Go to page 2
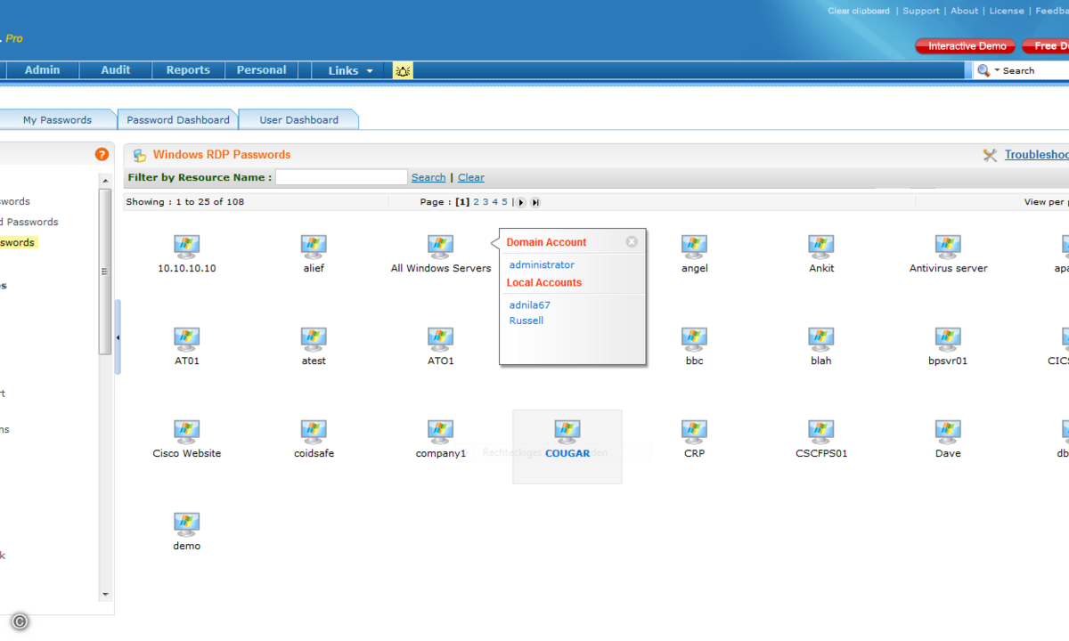The width and height of the screenshot is (1069, 641). [477, 202]
